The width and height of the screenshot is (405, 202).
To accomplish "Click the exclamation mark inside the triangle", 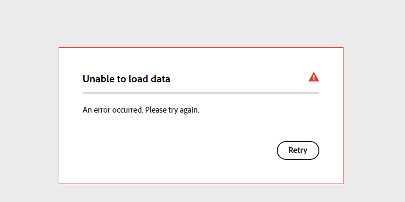I will 314,77.
